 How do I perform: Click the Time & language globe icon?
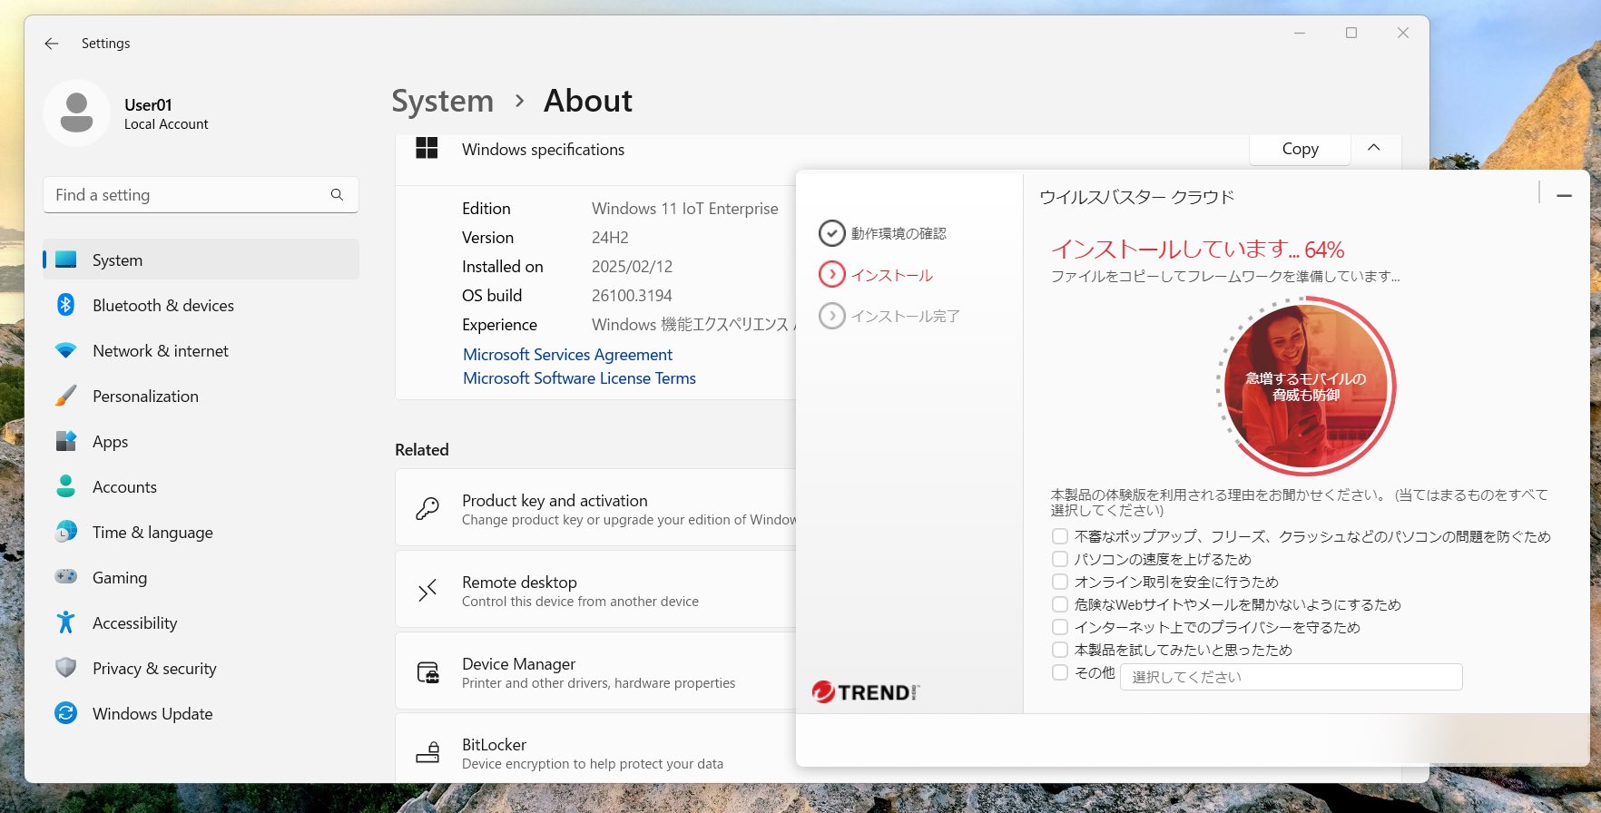pyautogui.click(x=66, y=533)
